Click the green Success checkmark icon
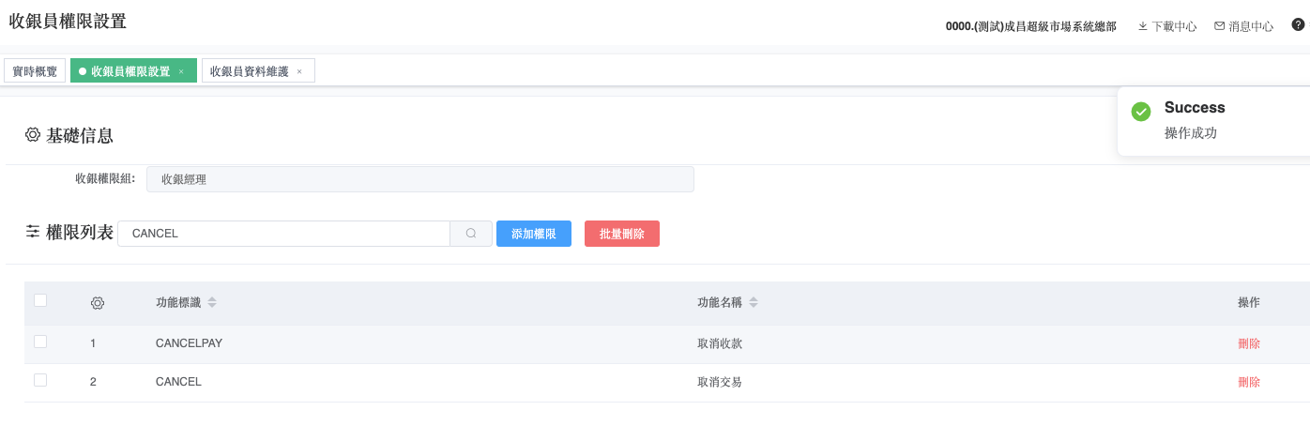The width and height of the screenshot is (1310, 441). 1141,112
